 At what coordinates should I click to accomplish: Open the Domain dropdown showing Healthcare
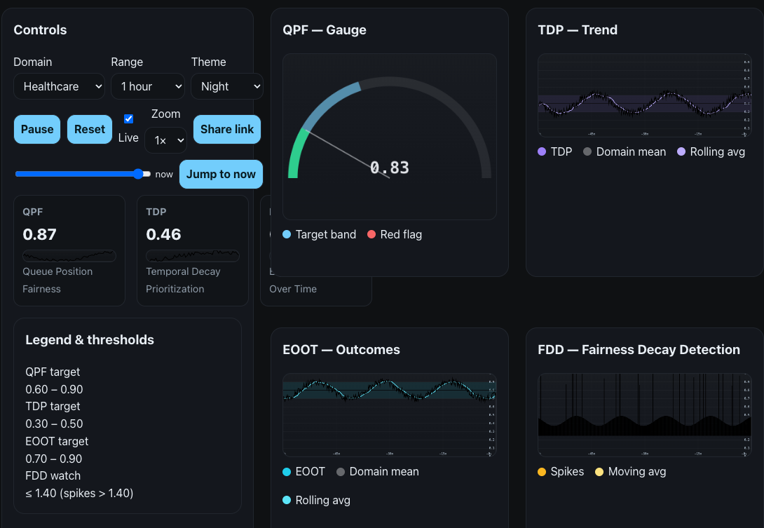(59, 86)
